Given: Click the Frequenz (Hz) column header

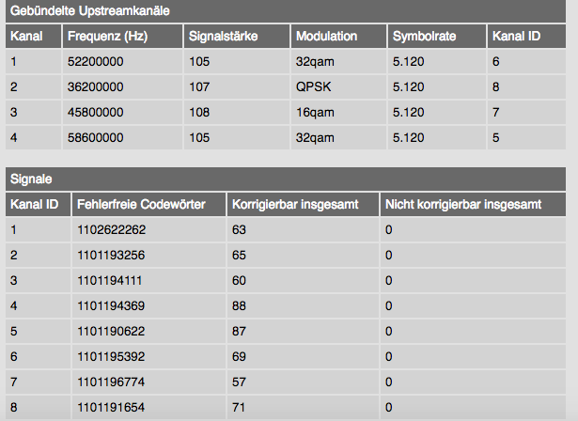Looking at the screenshot, I should (x=108, y=37).
